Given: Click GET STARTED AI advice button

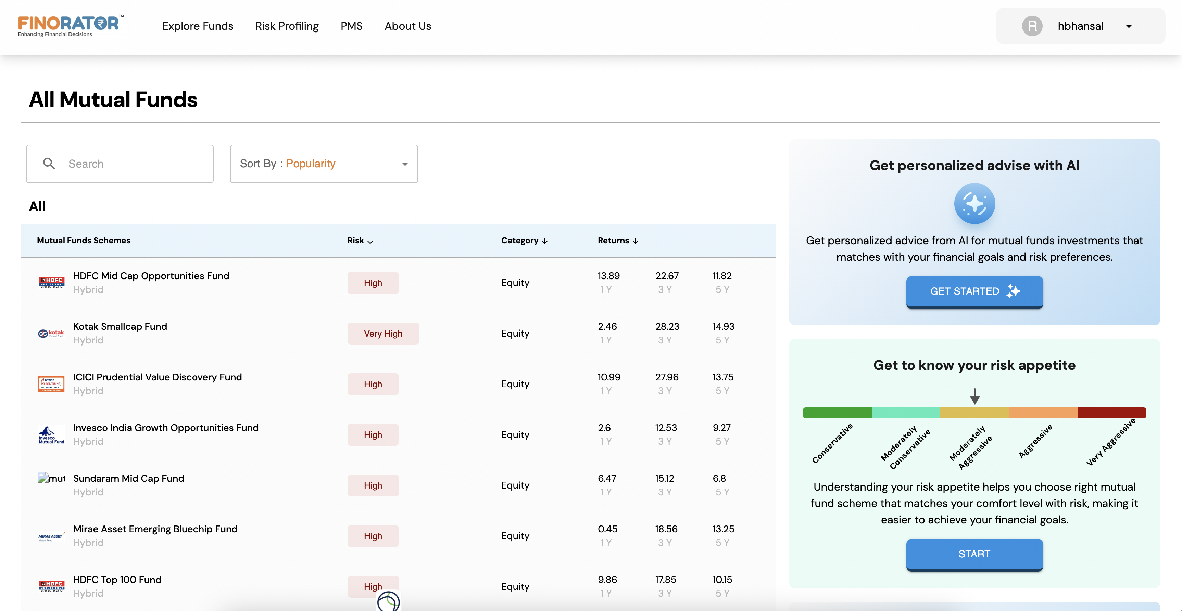Looking at the screenshot, I should (x=974, y=291).
